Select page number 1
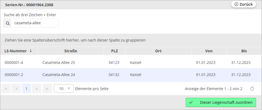The image size is (262, 110). pyautogui.click(x=26, y=88)
